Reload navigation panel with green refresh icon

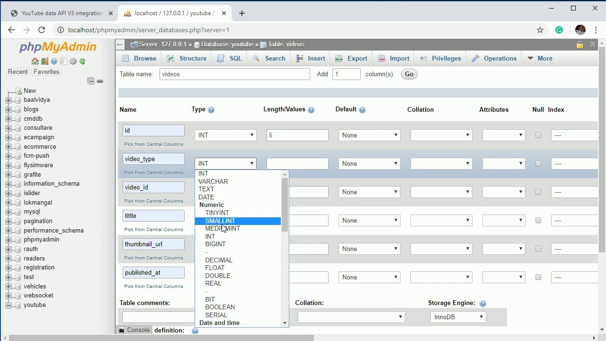(x=82, y=61)
